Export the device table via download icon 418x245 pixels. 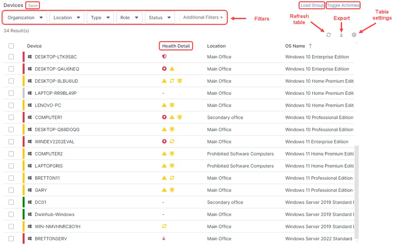pyautogui.click(x=341, y=35)
